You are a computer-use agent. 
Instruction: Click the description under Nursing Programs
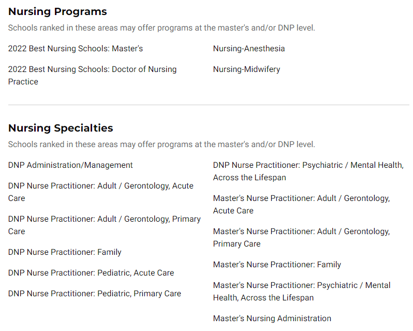click(x=161, y=28)
